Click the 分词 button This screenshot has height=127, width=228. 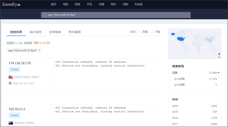(x=131, y=32)
